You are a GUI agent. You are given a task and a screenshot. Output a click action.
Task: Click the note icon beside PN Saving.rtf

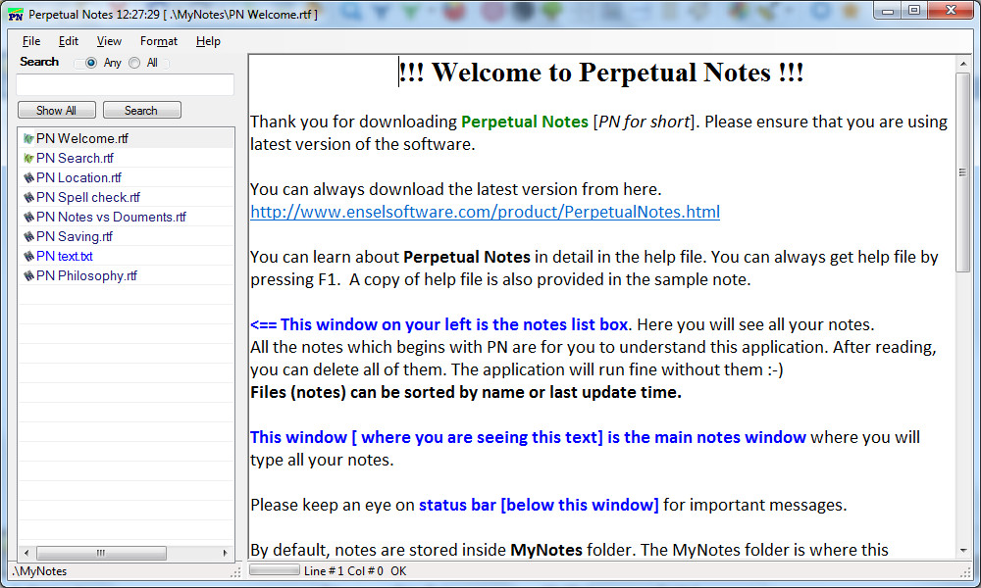[28, 237]
